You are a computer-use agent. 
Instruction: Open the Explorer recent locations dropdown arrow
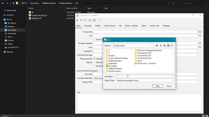click(10, 3)
